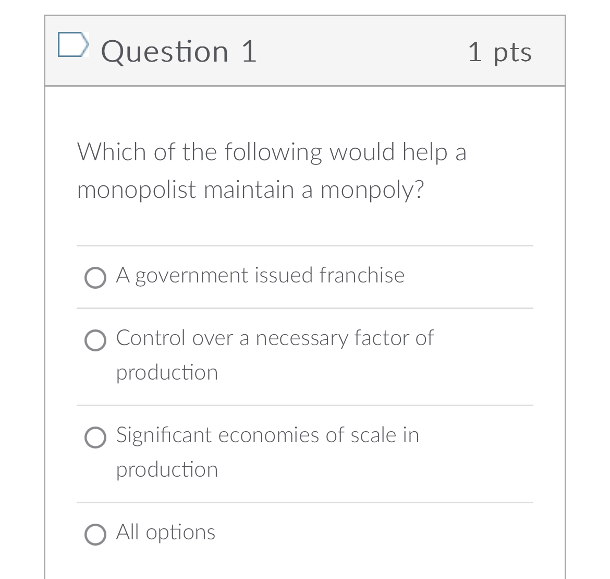Click the word 'monopolist' in the question
This screenshot has width=610, height=579.
[x=137, y=190]
